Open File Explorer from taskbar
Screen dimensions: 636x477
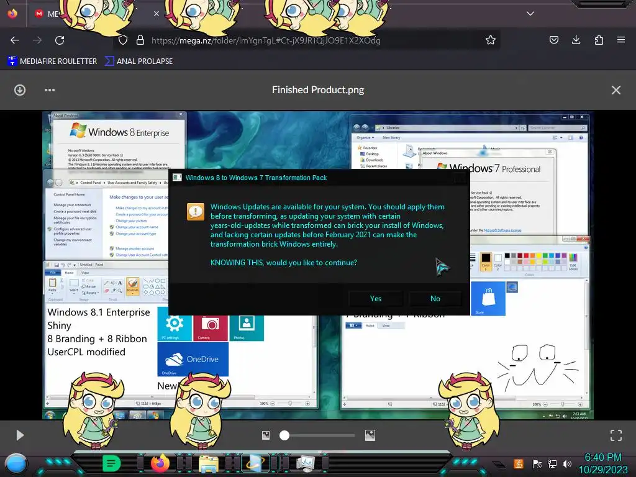[209, 463]
